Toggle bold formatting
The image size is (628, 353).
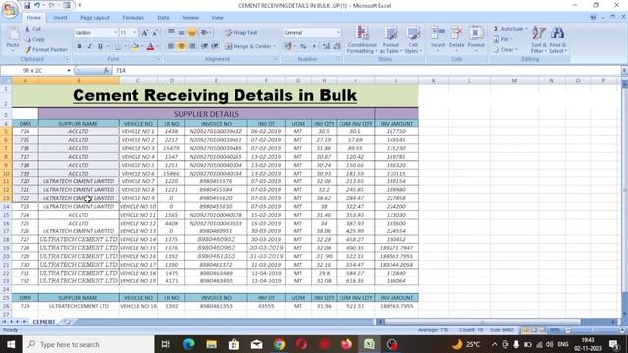pyautogui.click(x=79, y=46)
